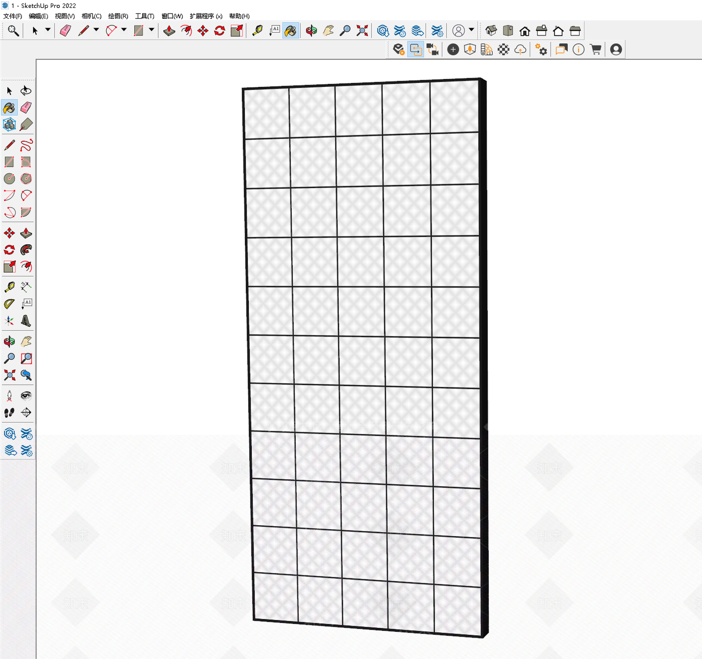
Task: Choose the Follow Me tool in left panel
Action: [26, 250]
